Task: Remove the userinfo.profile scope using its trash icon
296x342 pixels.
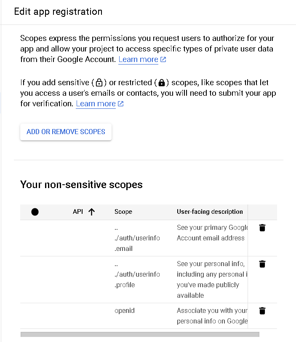Action: (262, 264)
